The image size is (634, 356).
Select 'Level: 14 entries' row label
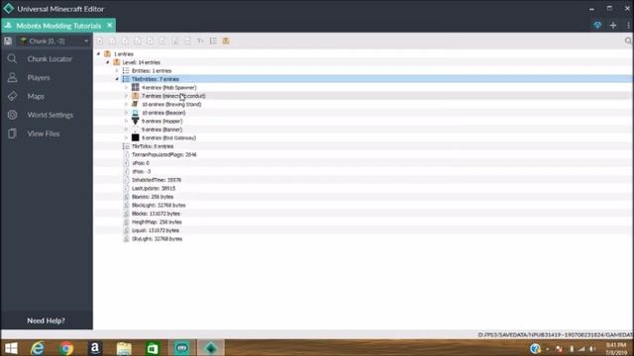tap(141, 62)
